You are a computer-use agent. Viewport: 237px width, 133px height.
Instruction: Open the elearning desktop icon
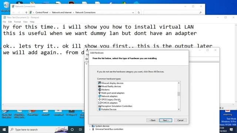click(228, 113)
